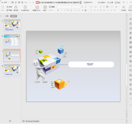
Task: Click the 批注 comment button
Action: pyautogui.click(x=117, y=2)
